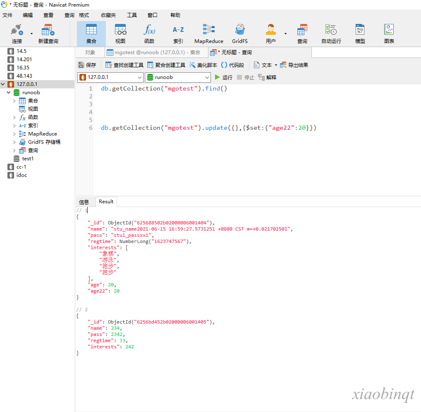Collapse the 127.0.0.1 connection node

(x=3, y=84)
